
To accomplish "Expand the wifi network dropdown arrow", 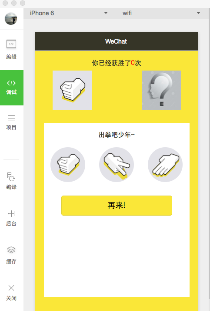I will point(198,14).
